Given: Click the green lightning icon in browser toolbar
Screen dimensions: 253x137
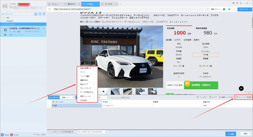Looking at the screenshot, I should point(224,9).
